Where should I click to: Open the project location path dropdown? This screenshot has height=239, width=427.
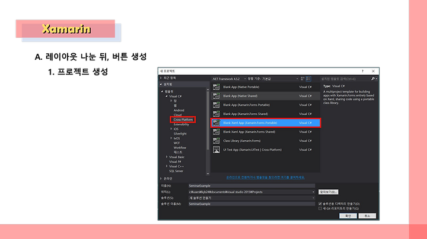pos(313,192)
